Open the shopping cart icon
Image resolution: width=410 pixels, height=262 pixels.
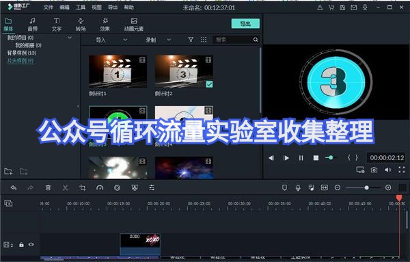(331, 8)
